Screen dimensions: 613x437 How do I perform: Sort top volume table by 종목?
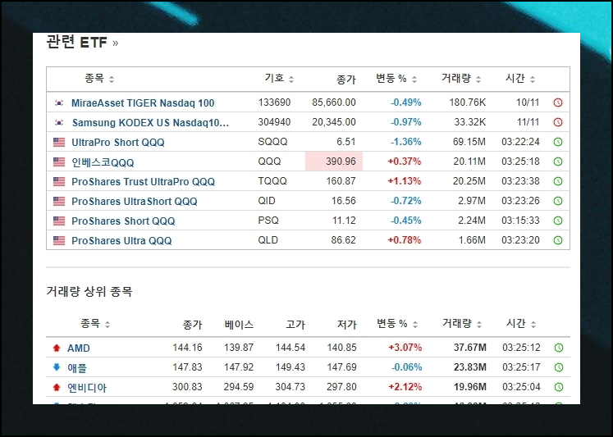pos(95,324)
